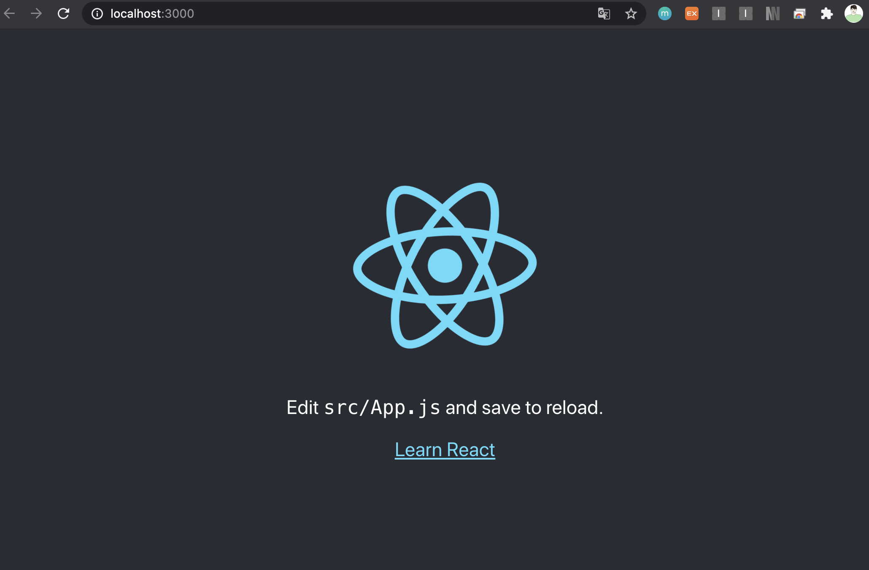This screenshot has height=570, width=869.
Task: Open the Chrome profile avatar menu
Action: tap(853, 13)
